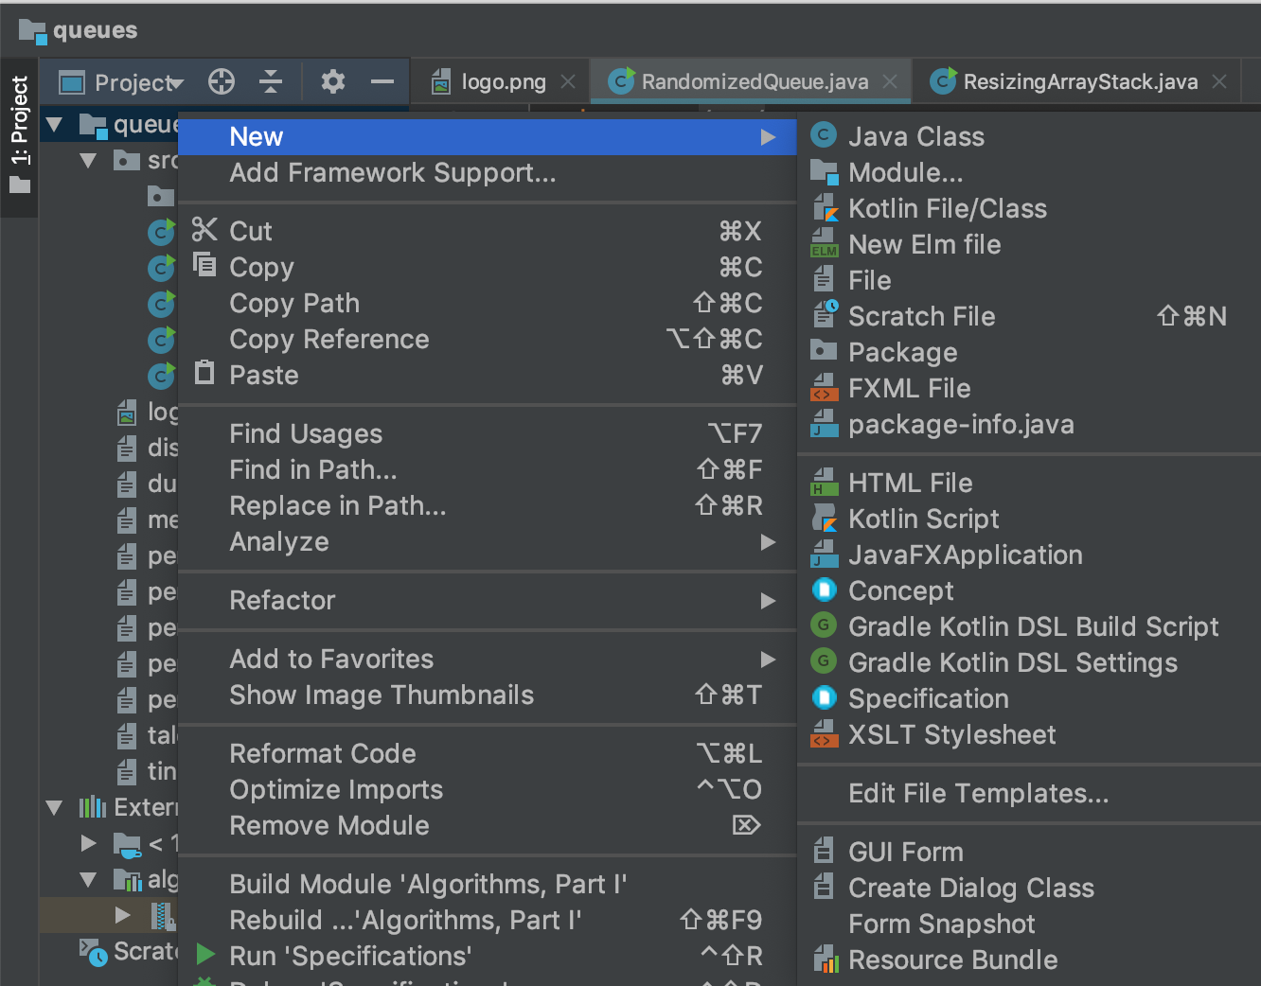This screenshot has height=986, width=1261.
Task: Click the green Run 'Specifications' icon
Action: [x=205, y=955]
